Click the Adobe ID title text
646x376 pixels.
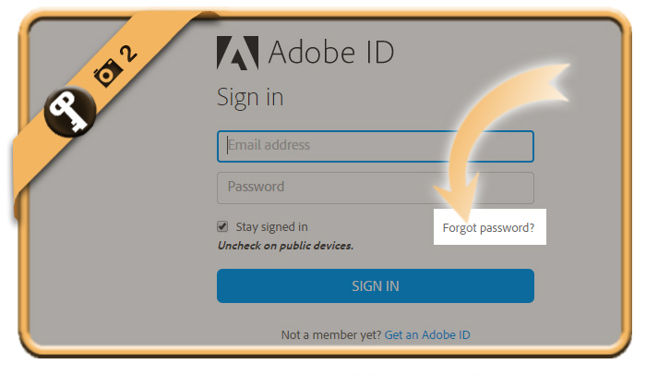(x=331, y=53)
